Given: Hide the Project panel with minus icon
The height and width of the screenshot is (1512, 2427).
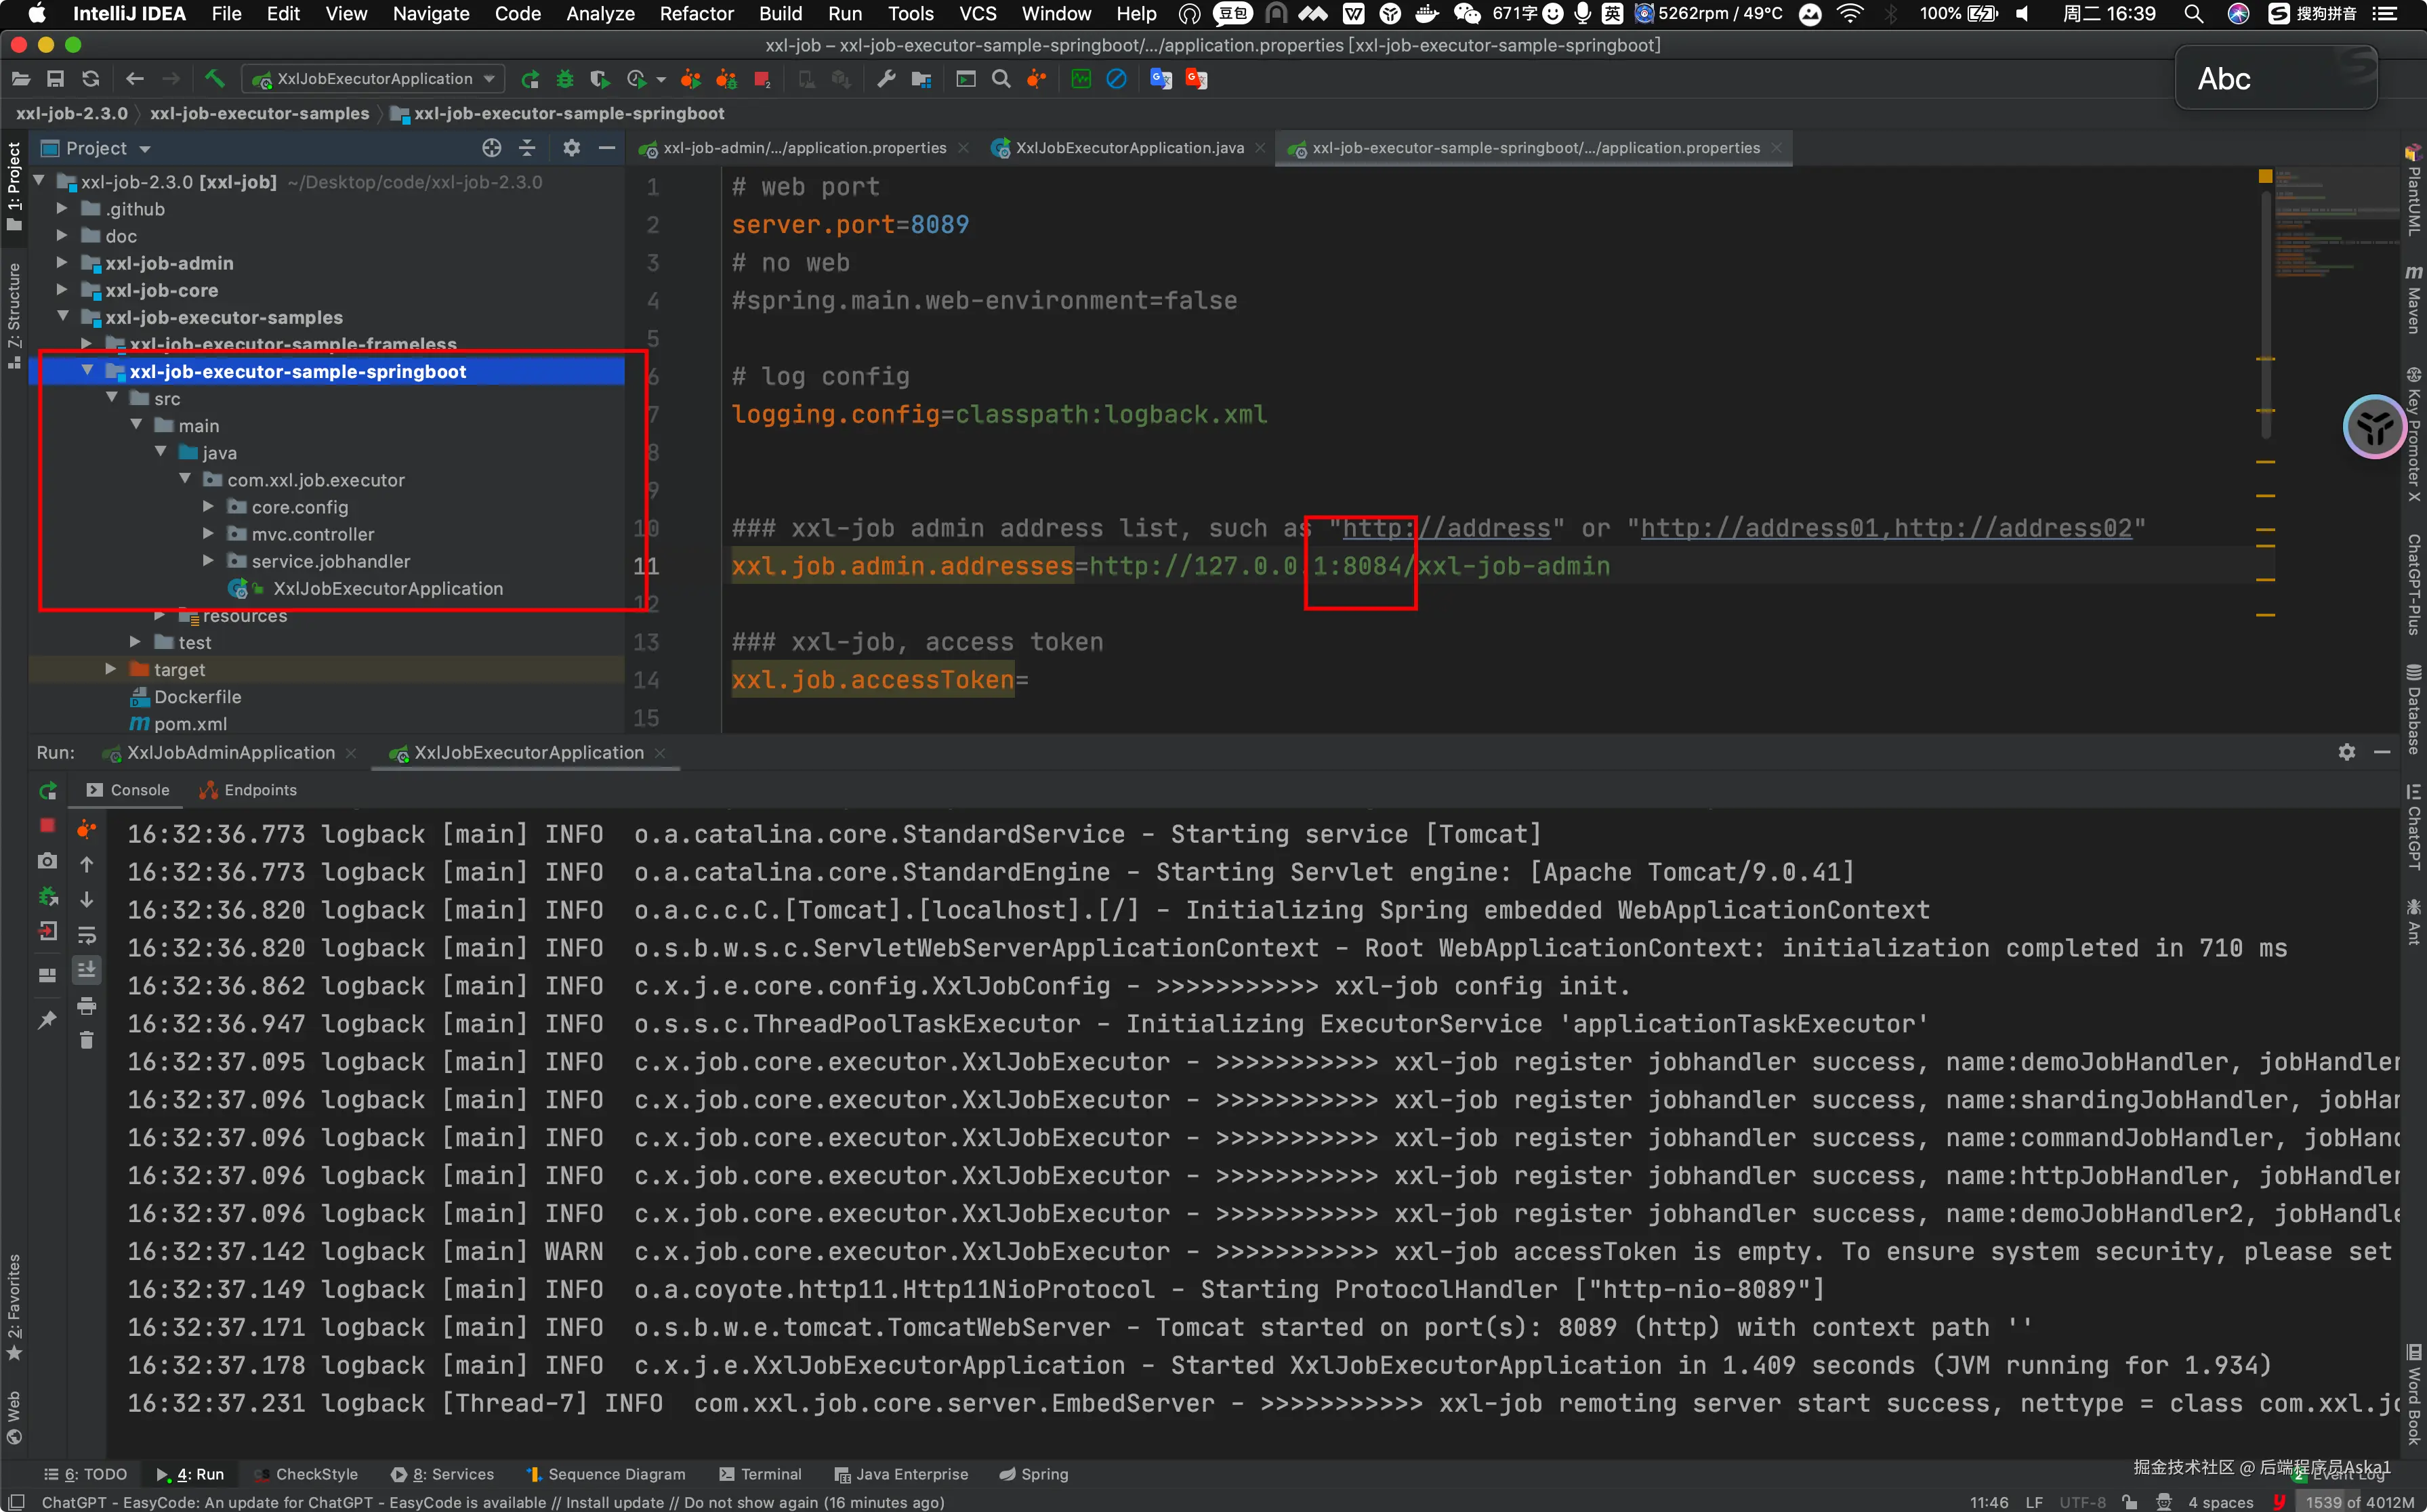Looking at the screenshot, I should click(x=607, y=148).
